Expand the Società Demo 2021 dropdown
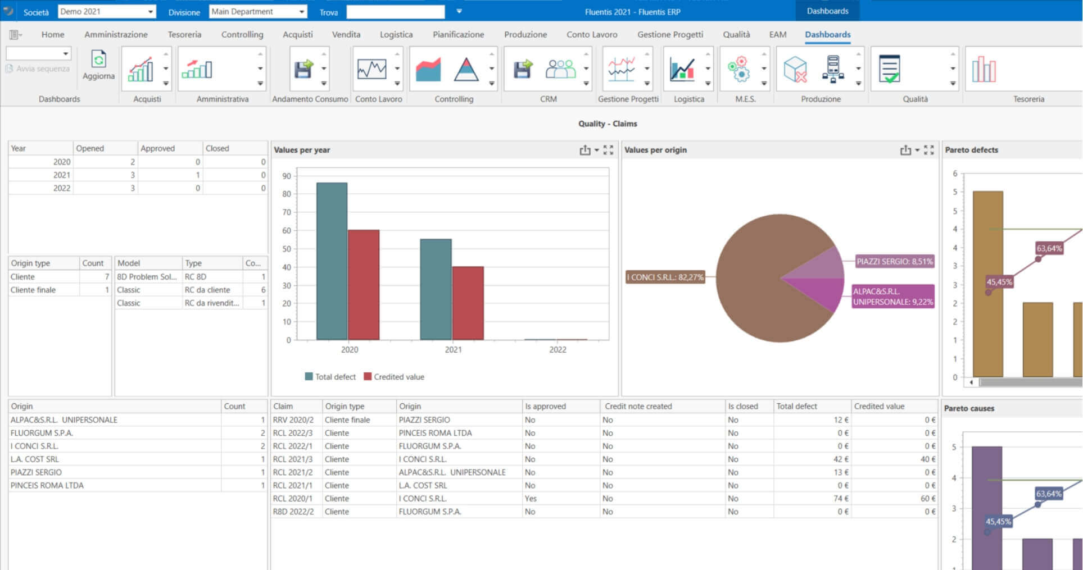 [x=150, y=12]
